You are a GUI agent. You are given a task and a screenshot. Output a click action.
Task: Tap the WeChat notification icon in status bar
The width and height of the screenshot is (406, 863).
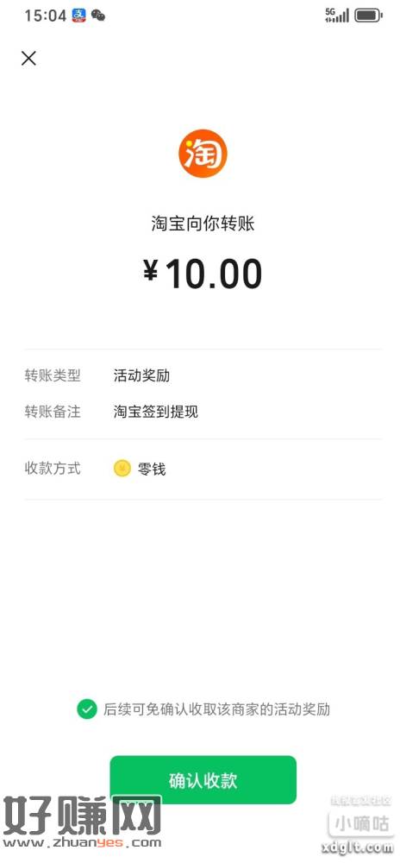point(98,16)
